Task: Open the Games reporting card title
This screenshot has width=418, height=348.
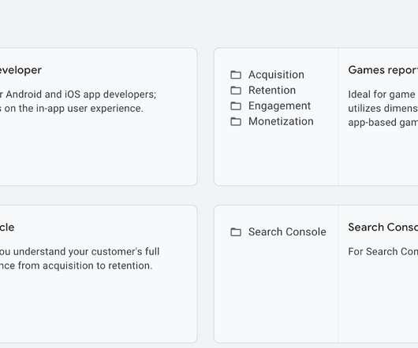Action: tap(383, 70)
